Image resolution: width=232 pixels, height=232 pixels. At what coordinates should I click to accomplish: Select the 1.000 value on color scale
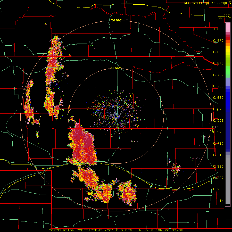(218, 29)
